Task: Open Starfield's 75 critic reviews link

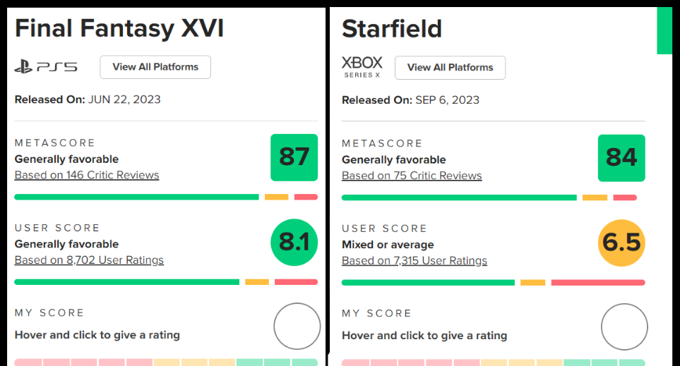Action: tap(412, 176)
